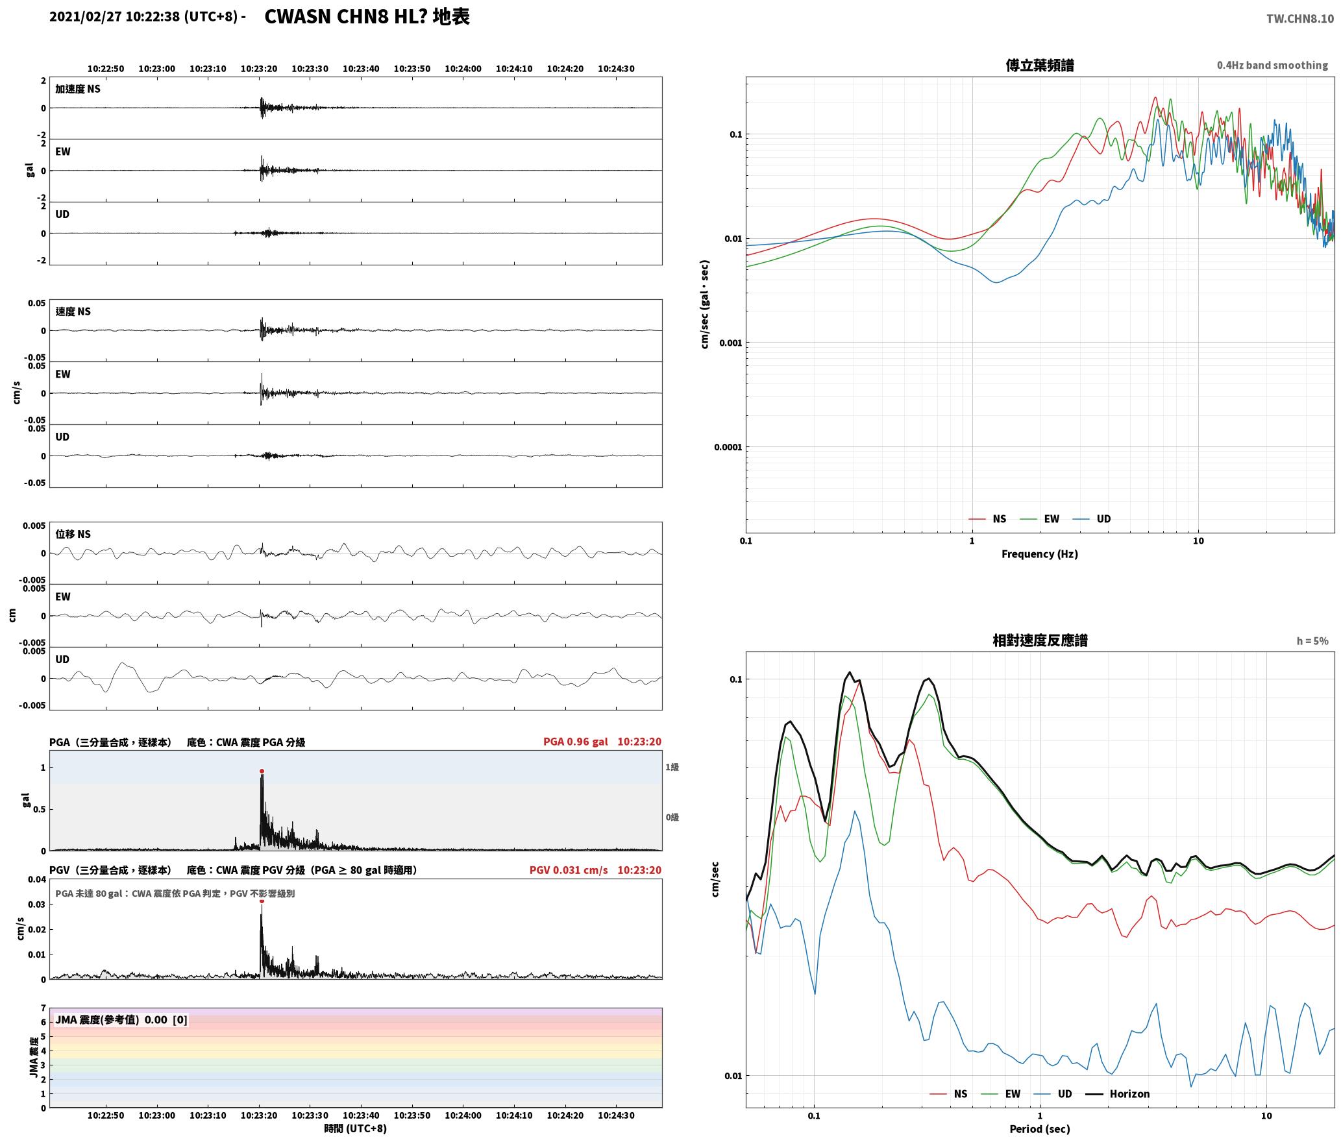
Task: Click the PGV 0.031 cm/s red readout
Action: pos(569,870)
